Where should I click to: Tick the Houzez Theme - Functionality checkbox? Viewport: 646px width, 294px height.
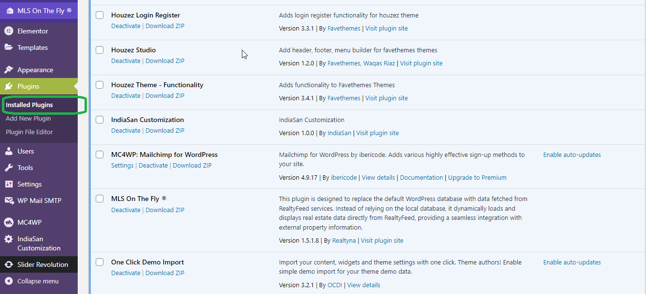click(x=100, y=85)
